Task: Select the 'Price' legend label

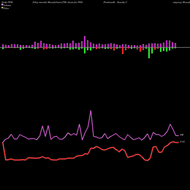Action: pos(6,8)
